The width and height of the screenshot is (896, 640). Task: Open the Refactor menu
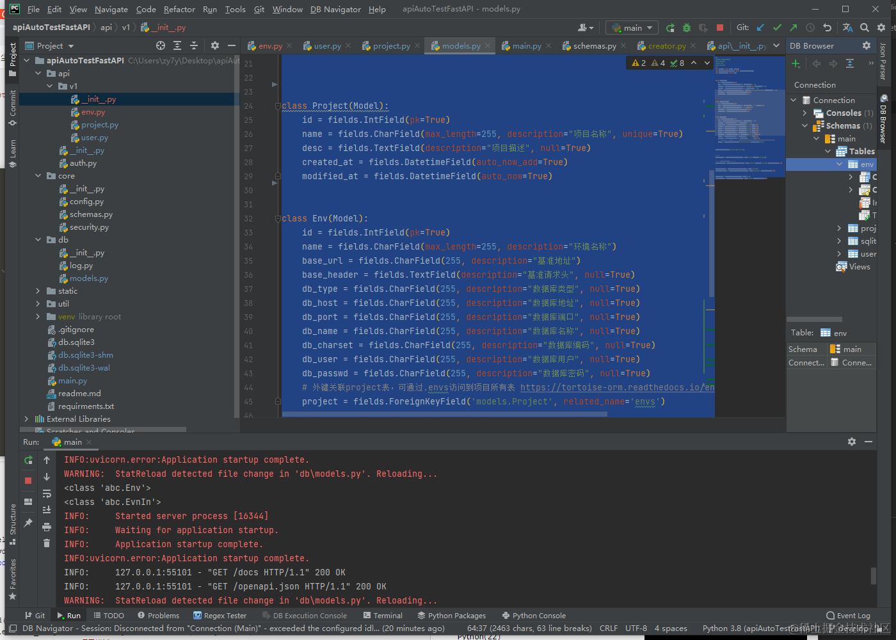click(x=179, y=9)
